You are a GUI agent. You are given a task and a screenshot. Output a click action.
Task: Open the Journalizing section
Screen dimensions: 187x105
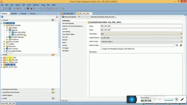click(66, 32)
